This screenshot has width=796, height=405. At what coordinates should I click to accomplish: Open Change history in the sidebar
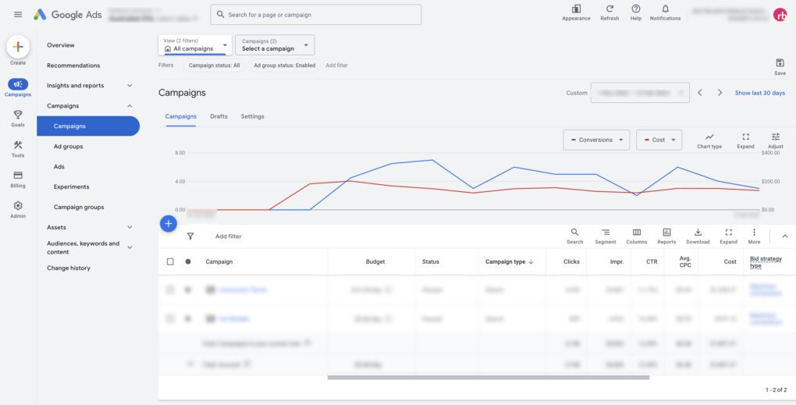[69, 268]
